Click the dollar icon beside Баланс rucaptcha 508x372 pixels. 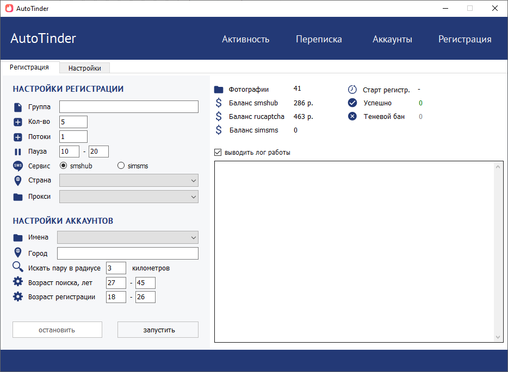click(219, 116)
